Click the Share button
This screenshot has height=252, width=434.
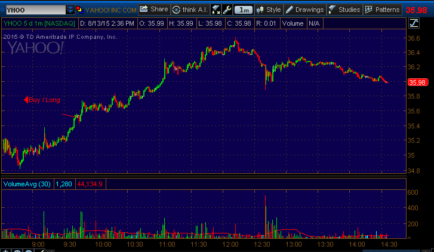coord(154,10)
